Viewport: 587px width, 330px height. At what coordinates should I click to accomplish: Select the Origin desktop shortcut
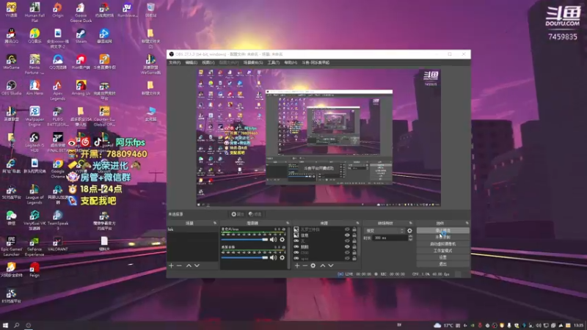pos(58,10)
